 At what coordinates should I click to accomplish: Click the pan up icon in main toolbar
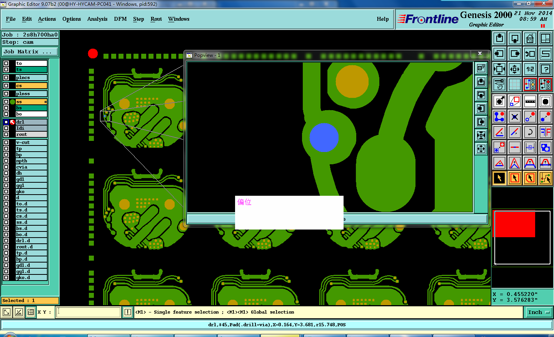click(x=499, y=38)
